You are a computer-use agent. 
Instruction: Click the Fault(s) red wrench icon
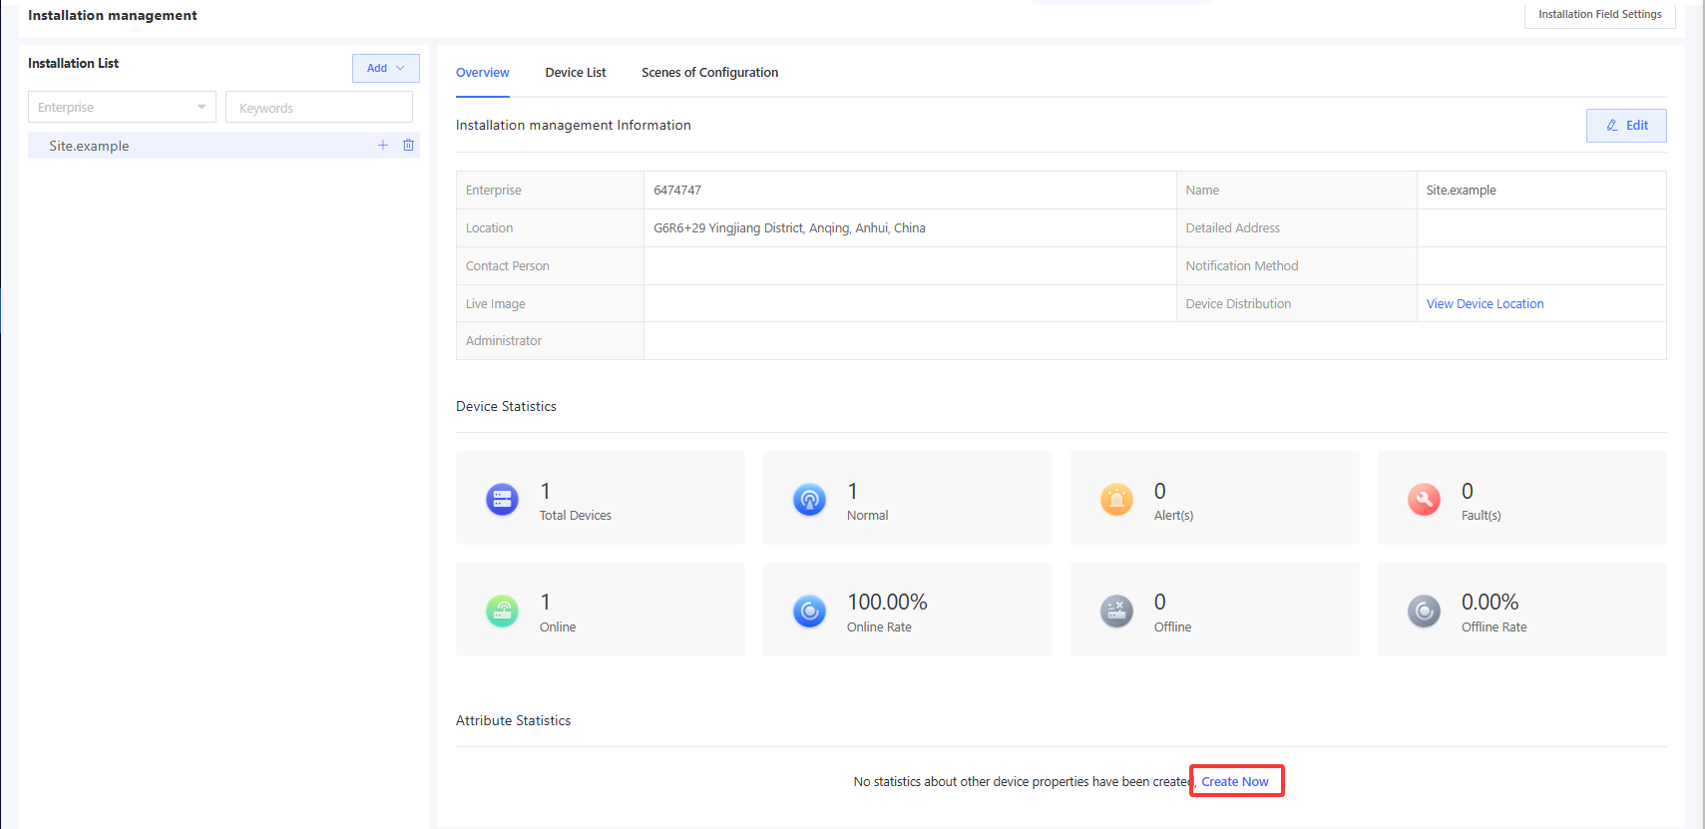[1424, 499]
